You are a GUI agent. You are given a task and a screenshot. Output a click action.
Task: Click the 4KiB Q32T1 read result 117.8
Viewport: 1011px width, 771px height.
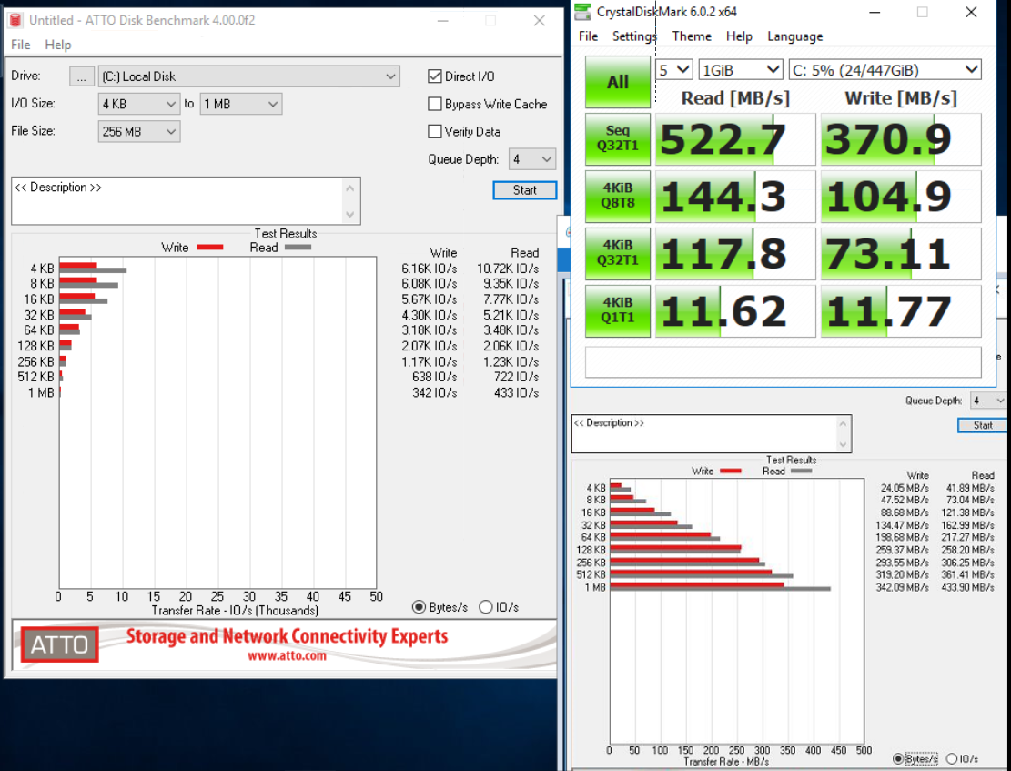coord(735,254)
